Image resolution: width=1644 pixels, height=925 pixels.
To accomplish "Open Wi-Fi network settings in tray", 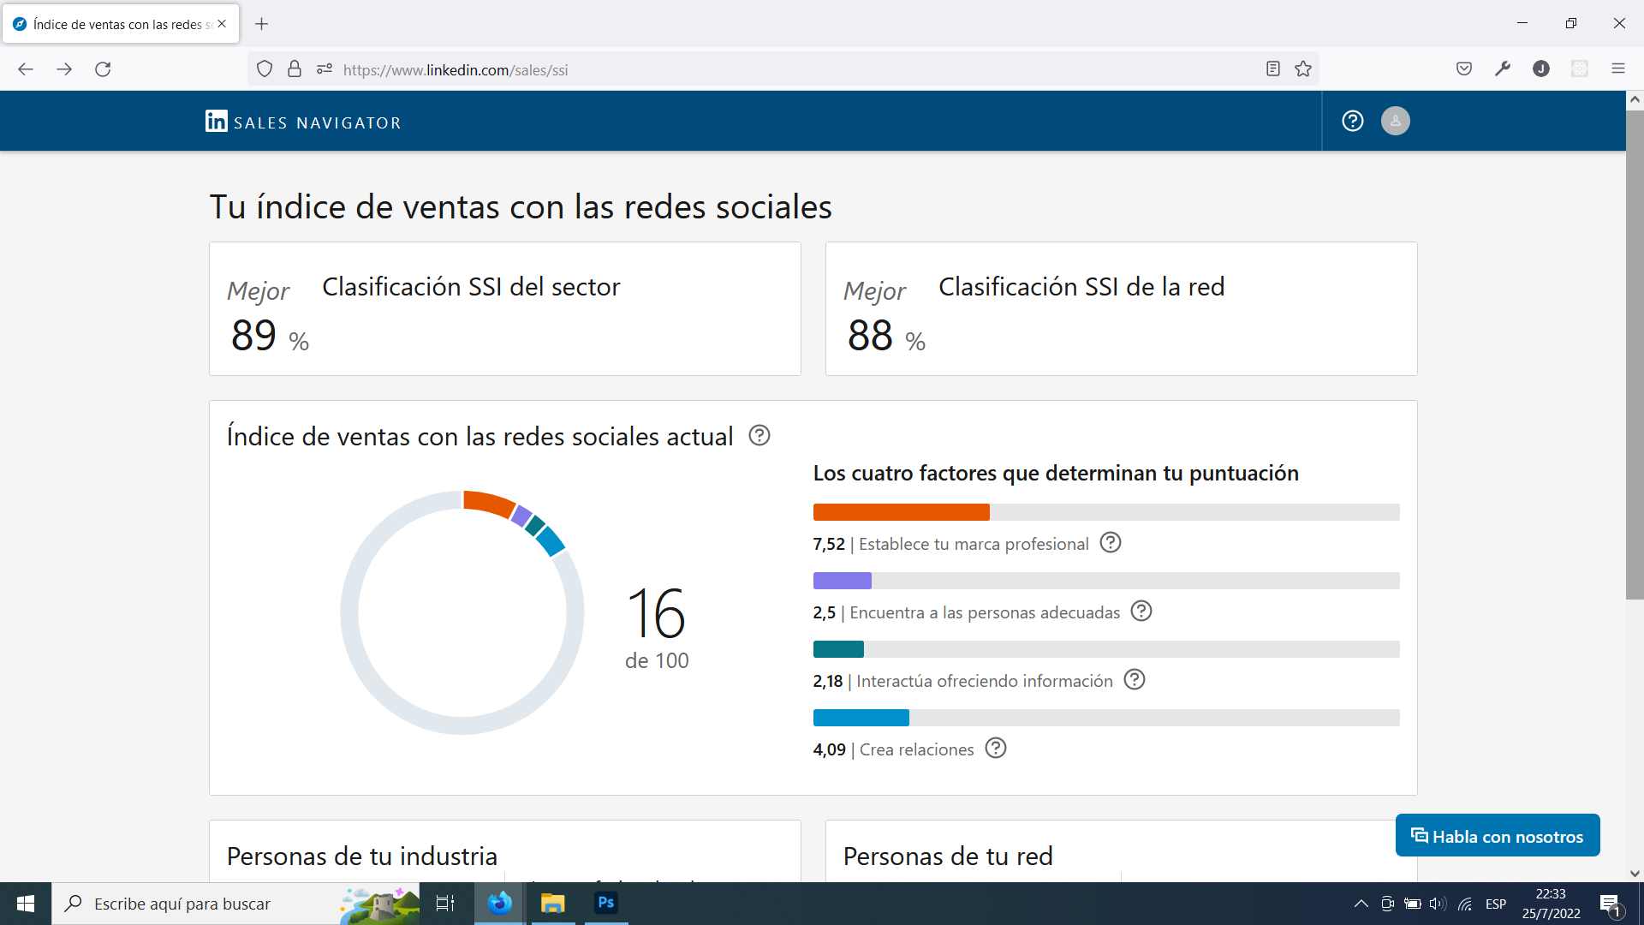I will click(x=1465, y=904).
